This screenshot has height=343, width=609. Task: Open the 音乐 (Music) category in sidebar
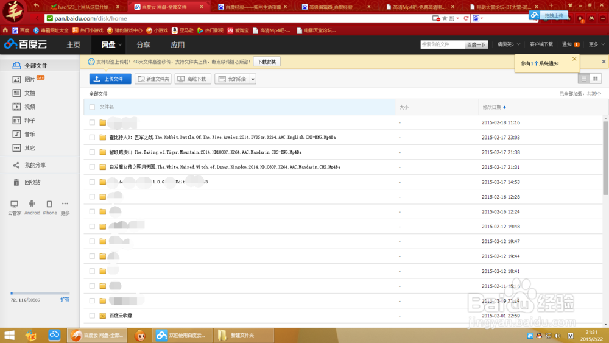(24, 135)
